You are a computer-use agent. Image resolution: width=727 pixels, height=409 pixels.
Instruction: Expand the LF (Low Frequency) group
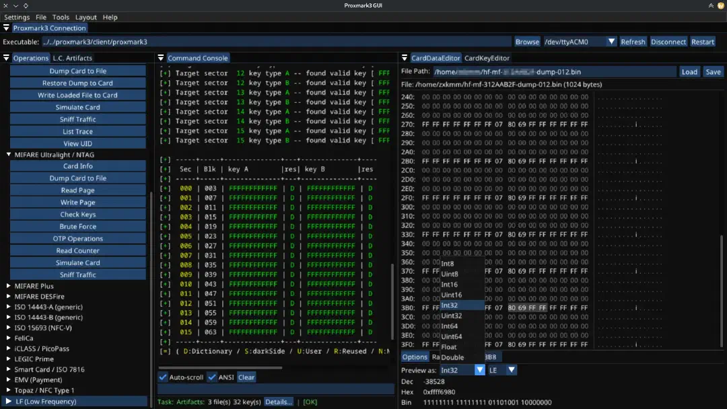coord(8,401)
